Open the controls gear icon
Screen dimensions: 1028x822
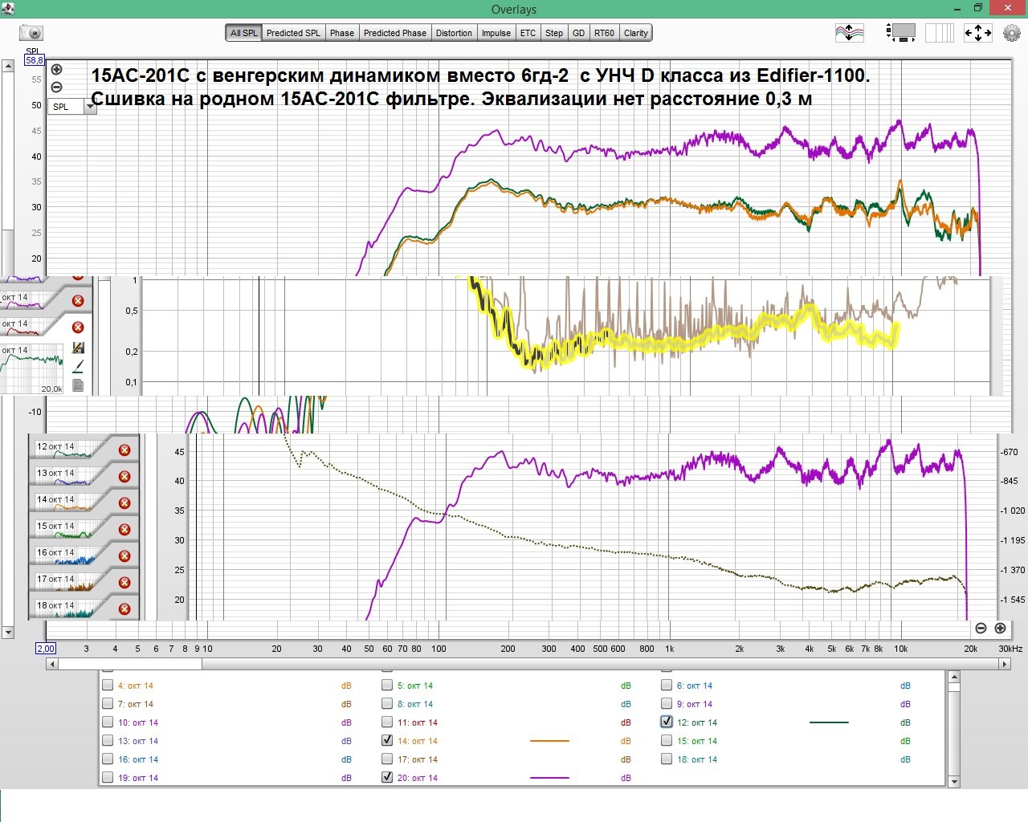[1011, 33]
